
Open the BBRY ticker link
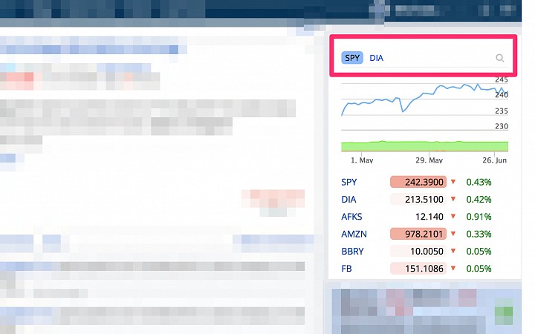pos(352,252)
